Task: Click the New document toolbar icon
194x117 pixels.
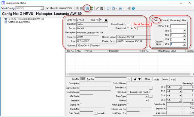Action: (x=77, y=8)
